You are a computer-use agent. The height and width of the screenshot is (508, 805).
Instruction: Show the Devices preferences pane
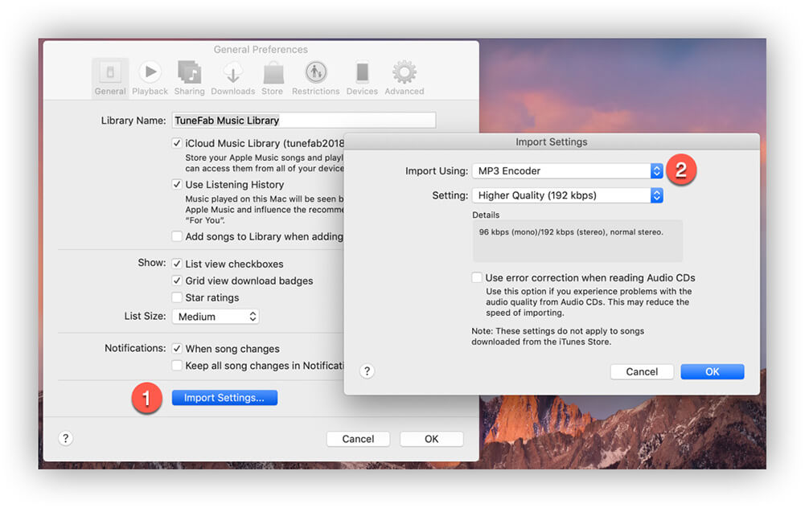[x=362, y=78]
